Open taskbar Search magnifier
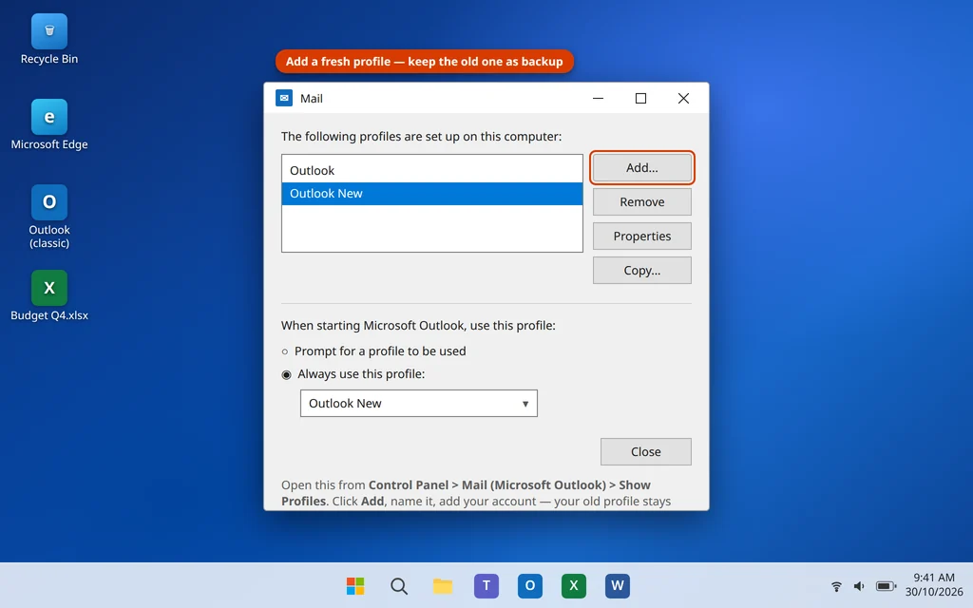 [399, 585]
